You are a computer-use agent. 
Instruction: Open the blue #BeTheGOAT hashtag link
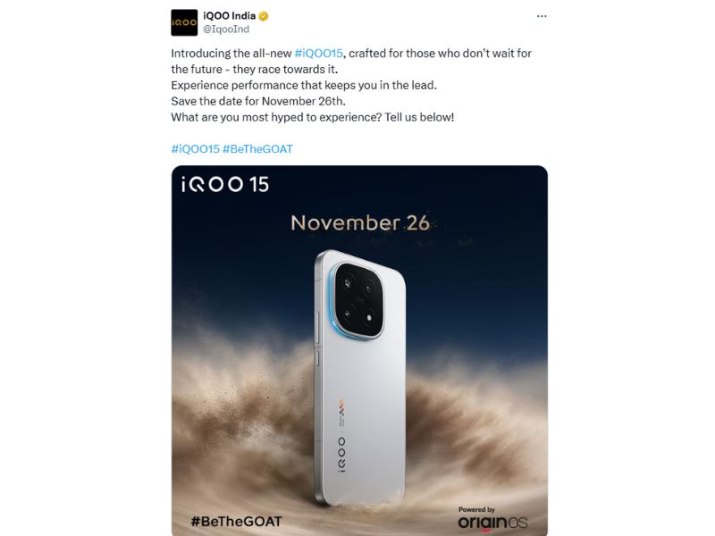(x=257, y=149)
